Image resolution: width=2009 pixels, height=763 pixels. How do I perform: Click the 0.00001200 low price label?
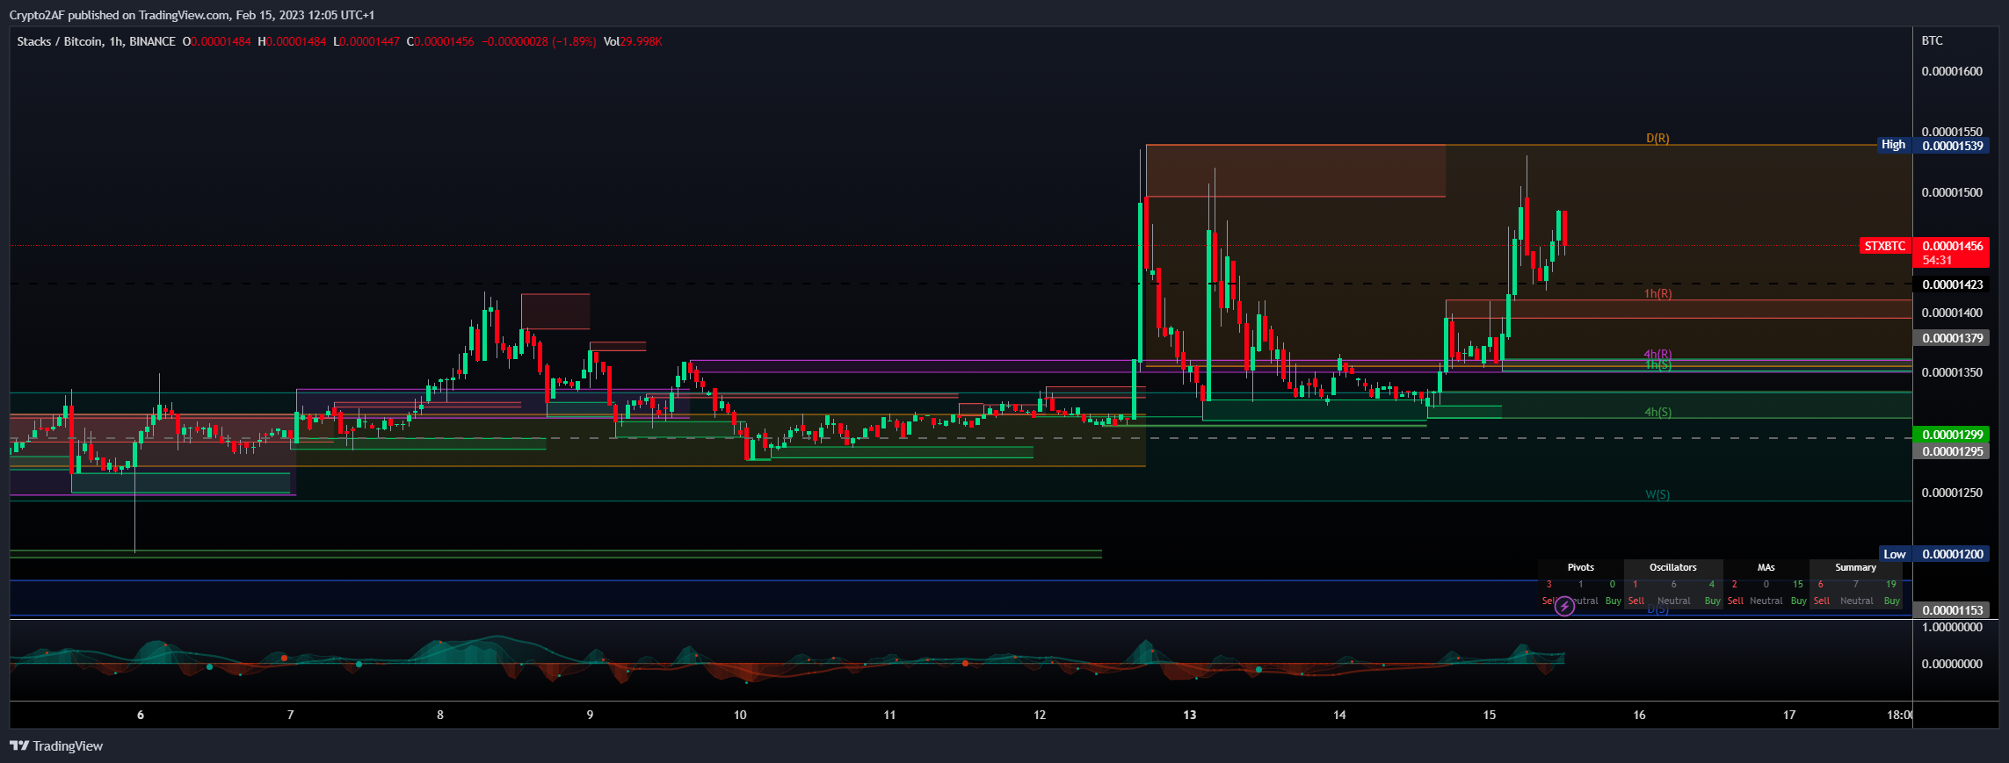point(1953,554)
